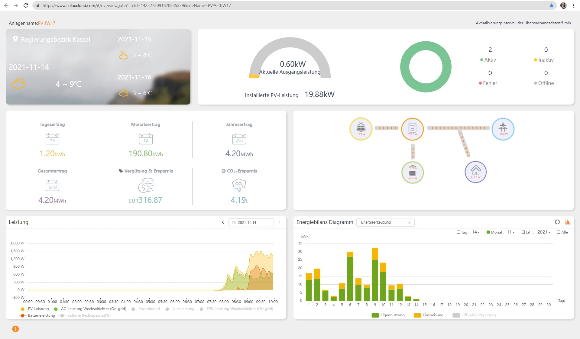
Task: Open the Energieerzeugung dropdown
Action: click(x=385, y=222)
